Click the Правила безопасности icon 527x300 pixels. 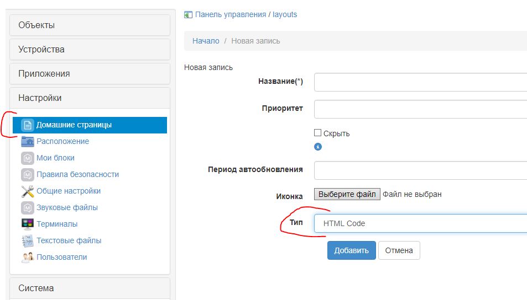click(28, 174)
